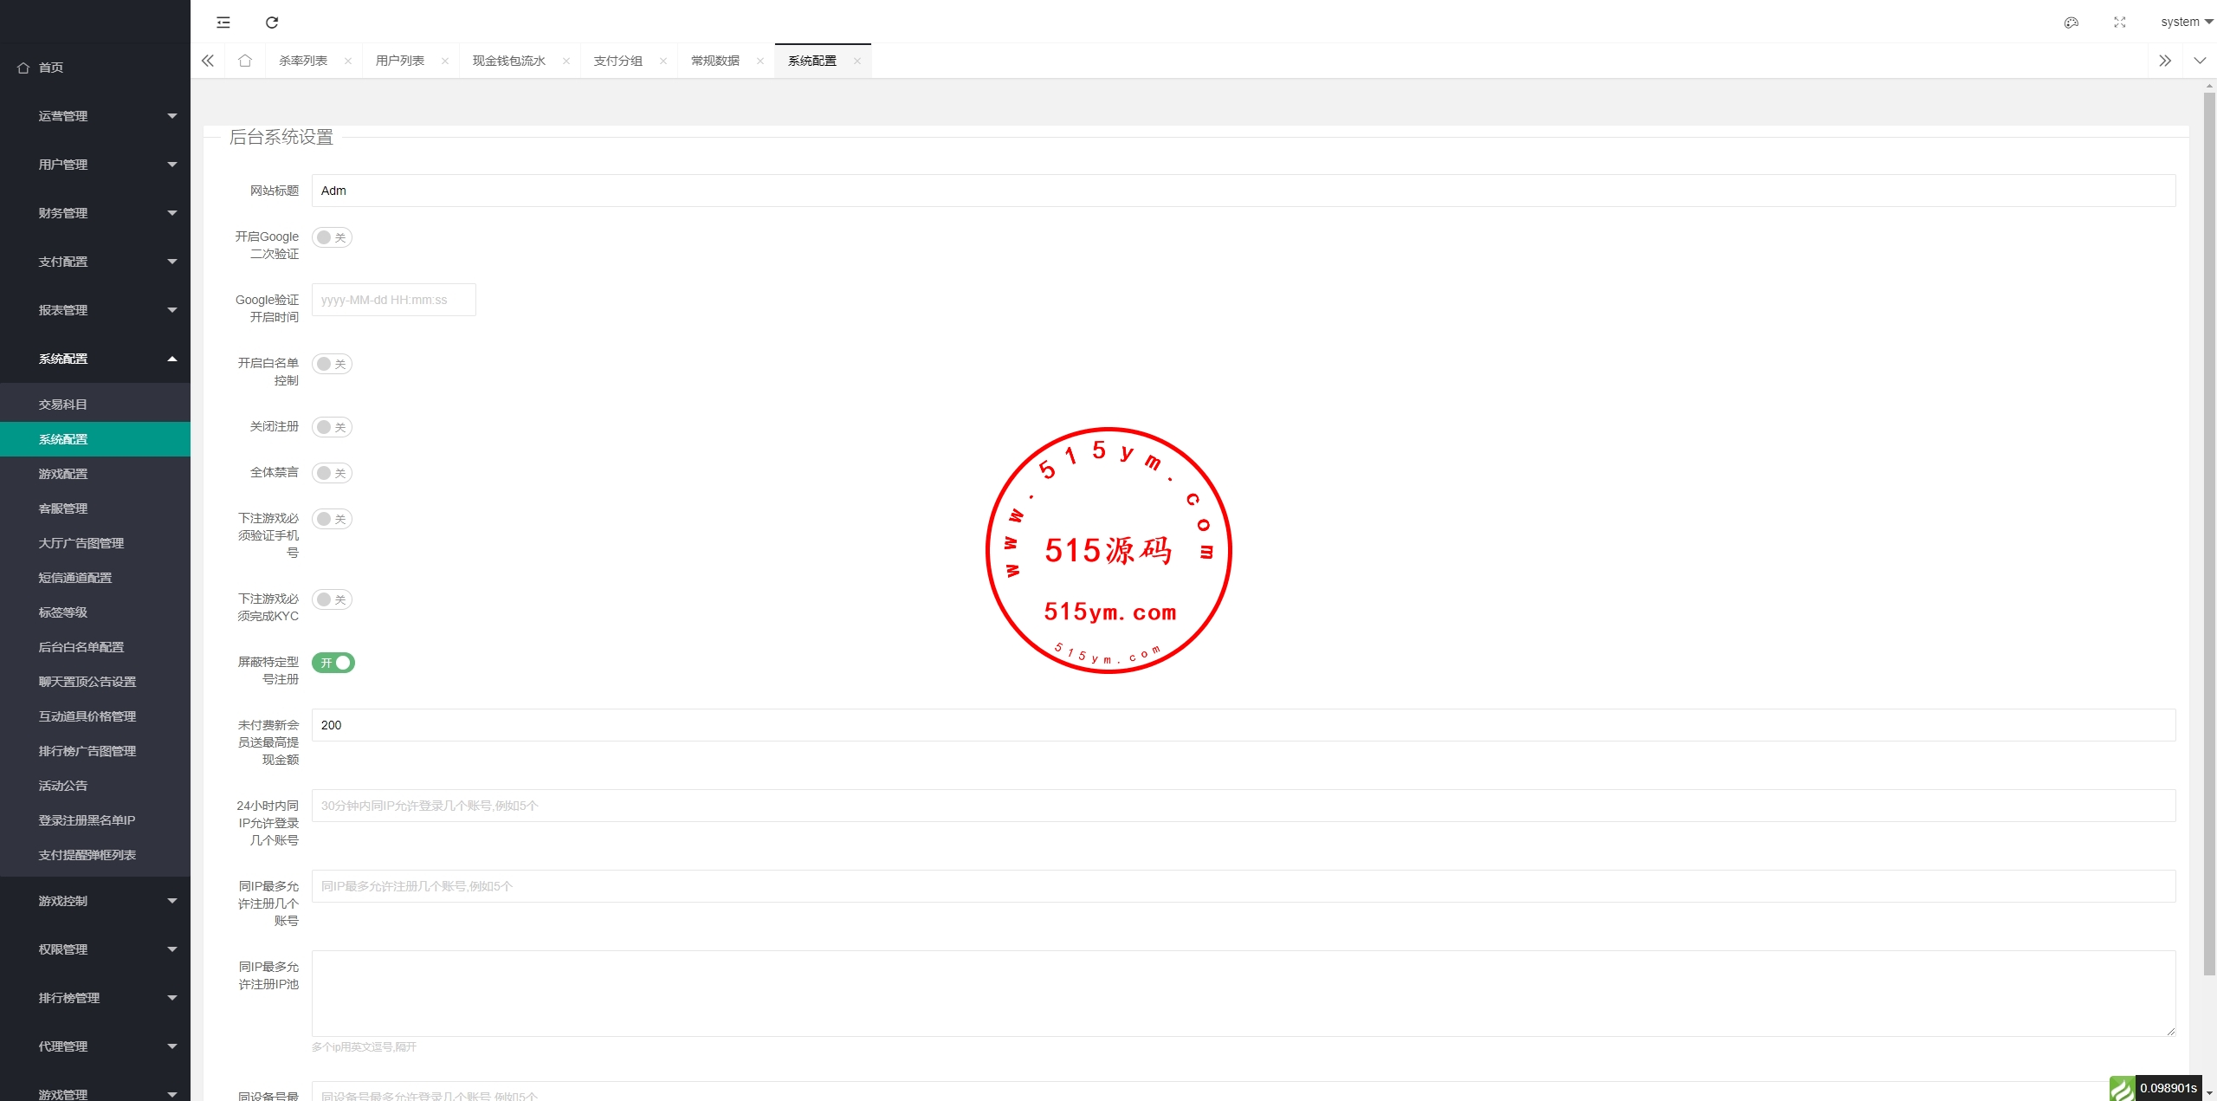This screenshot has width=2217, height=1101.
Task: Open 游戏配置 in the sidebar
Action: [63, 474]
